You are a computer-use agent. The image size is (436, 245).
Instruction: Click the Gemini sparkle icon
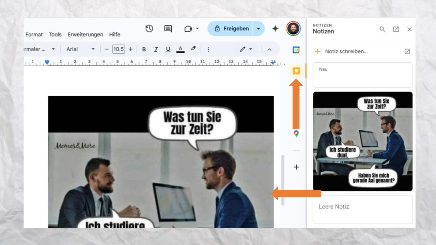pos(275,29)
